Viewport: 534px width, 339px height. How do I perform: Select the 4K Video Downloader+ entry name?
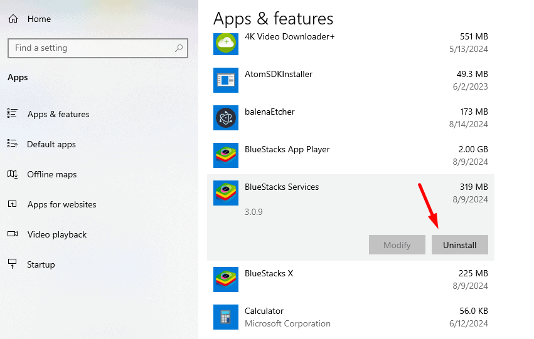(289, 37)
